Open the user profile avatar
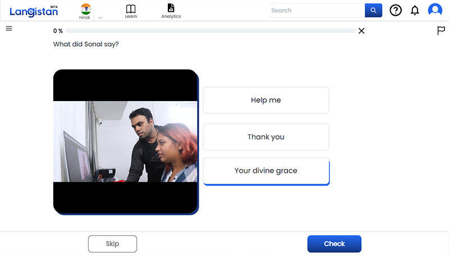 pyautogui.click(x=435, y=10)
